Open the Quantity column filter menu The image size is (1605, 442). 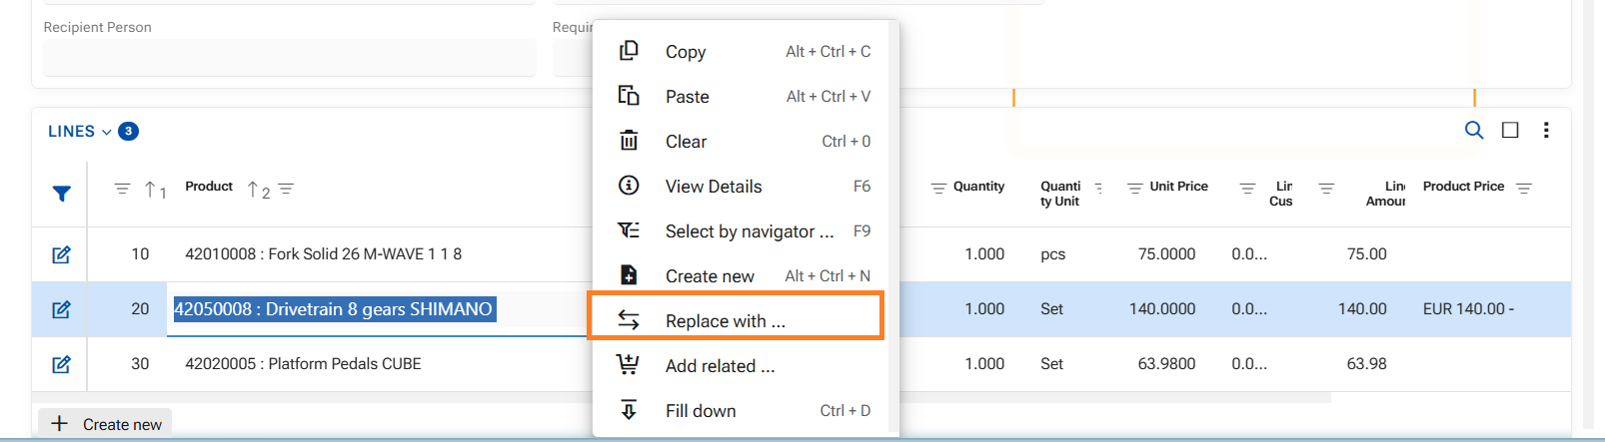pos(937,188)
